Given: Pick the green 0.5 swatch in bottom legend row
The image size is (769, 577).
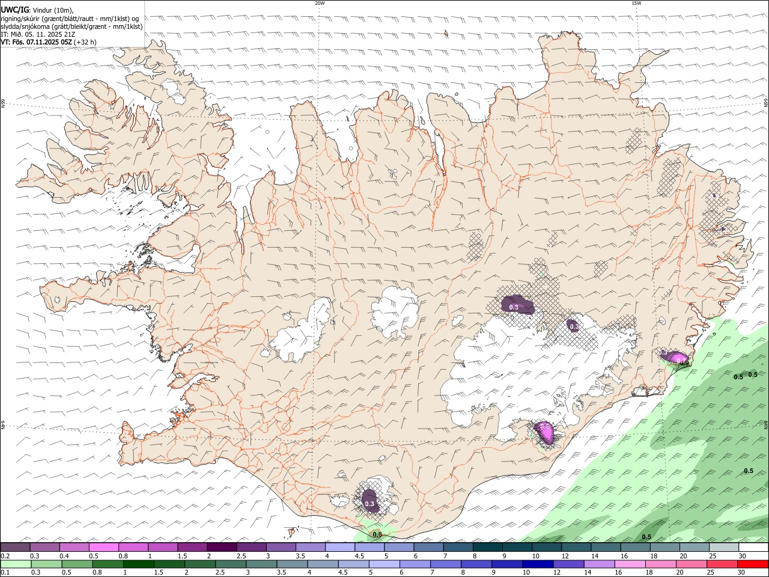Looking at the screenshot, I should tap(78, 564).
